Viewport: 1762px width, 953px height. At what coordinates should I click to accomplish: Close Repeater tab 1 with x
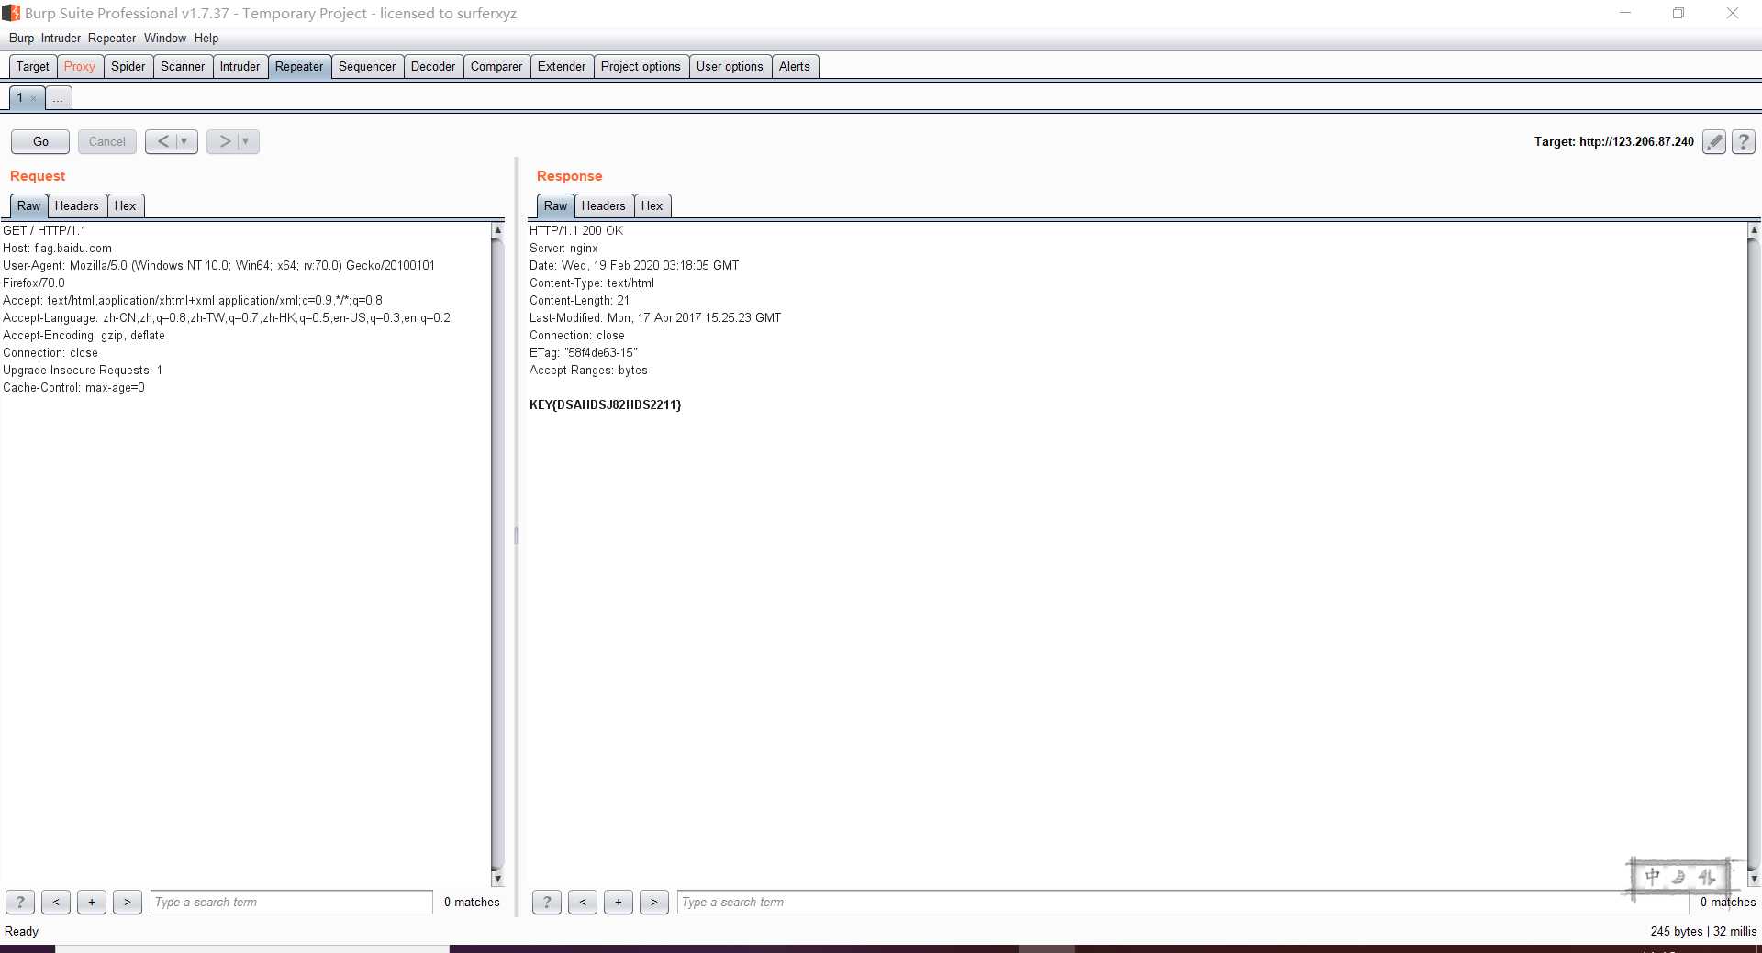34,98
